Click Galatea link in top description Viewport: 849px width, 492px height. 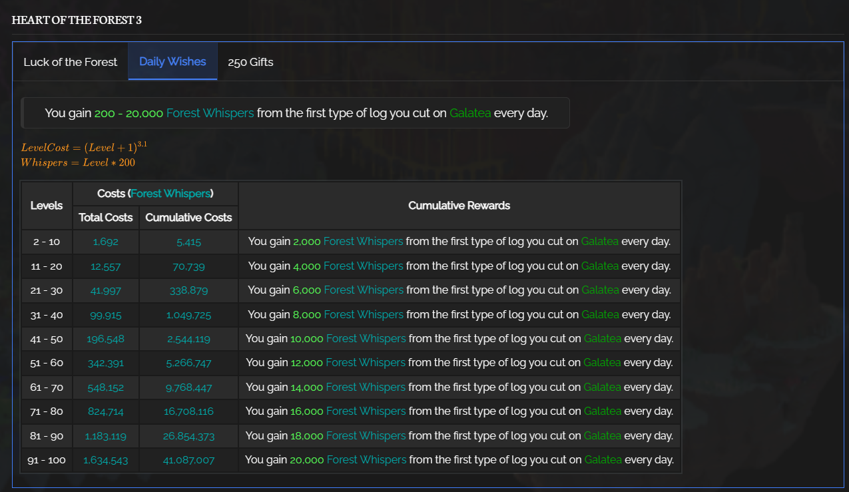(x=470, y=113)
